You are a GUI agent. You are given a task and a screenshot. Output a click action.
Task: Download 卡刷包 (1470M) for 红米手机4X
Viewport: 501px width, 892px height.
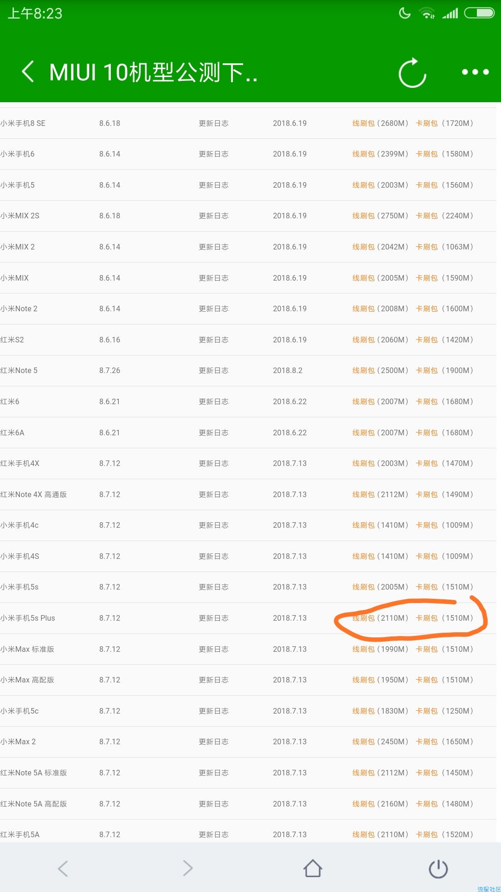[x=427, y=463]
